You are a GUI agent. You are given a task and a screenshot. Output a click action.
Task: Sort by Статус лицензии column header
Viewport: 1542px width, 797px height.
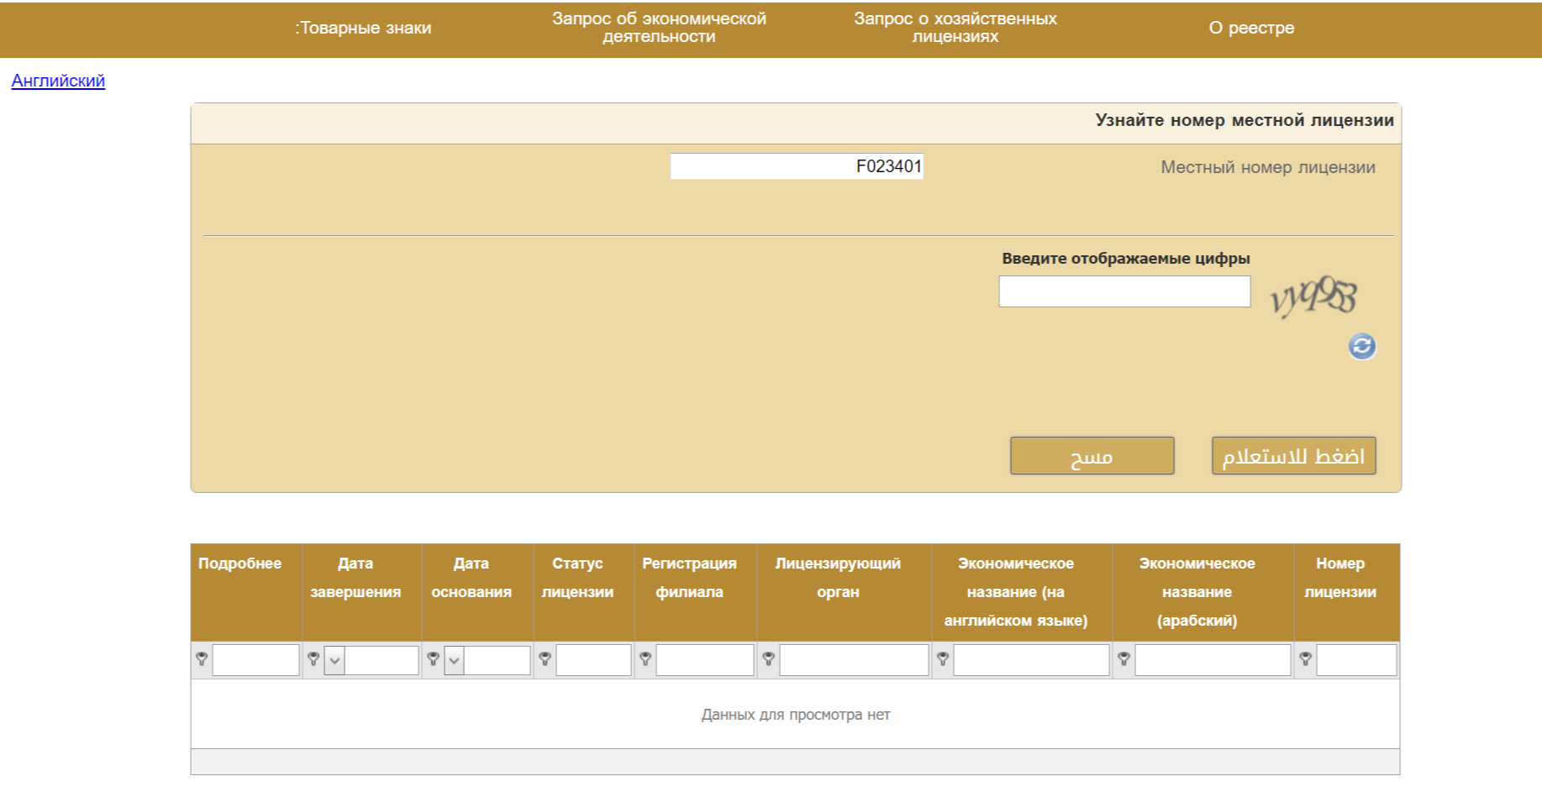tap(583, 593)
